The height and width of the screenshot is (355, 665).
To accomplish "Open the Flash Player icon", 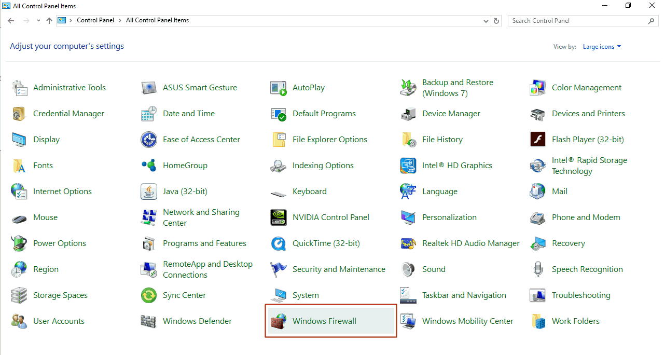I will [538, 140].
